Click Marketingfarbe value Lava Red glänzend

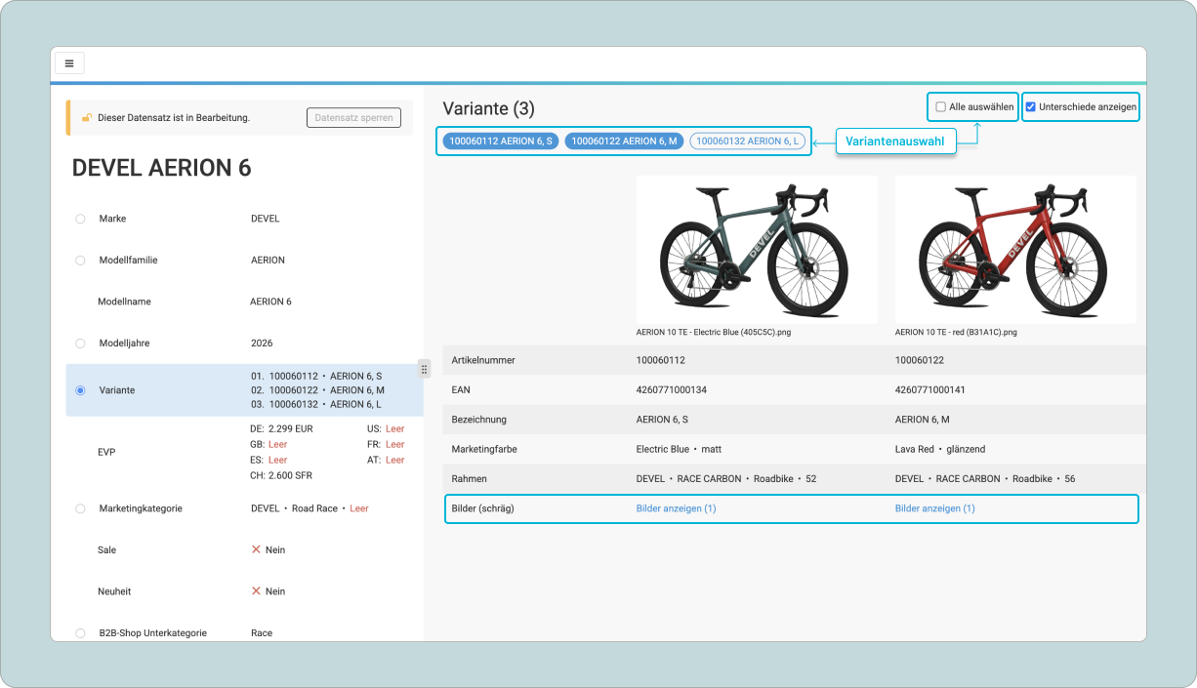pyautogui.click(x=940, y=449)
